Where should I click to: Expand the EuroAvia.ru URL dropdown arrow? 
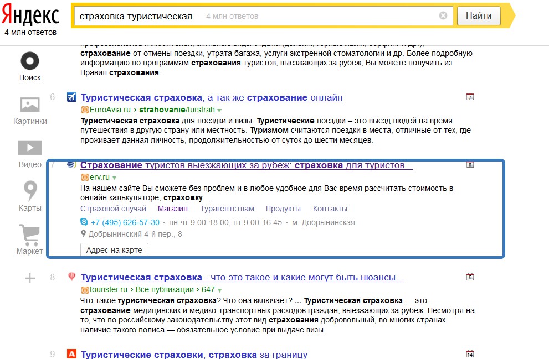pyautogui.click(x=219, y=111)
